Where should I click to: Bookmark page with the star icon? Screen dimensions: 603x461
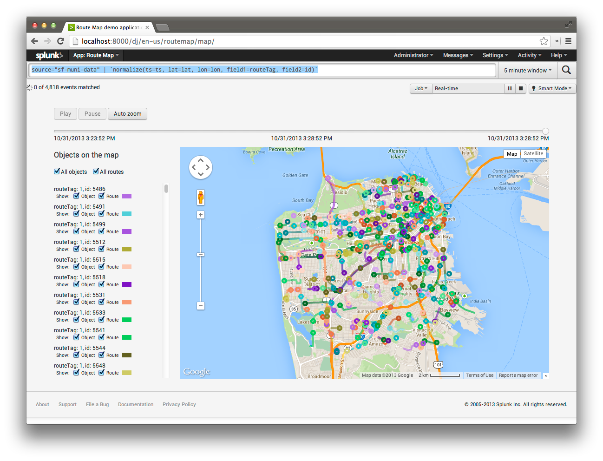coord(544,41)
